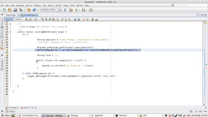Open the Navigator side panel

click(2, 64)
